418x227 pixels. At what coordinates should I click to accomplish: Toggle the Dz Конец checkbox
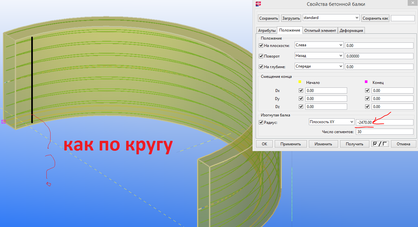(x=367, y=107)
